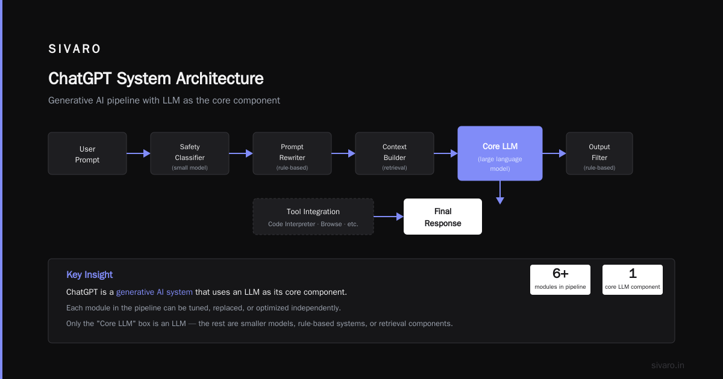Image resolution: width=723 pixels, height=379 pixels.
Task: Click the '1 core LLM component' card
Action: pyautogui.click(x=633, y=280)
